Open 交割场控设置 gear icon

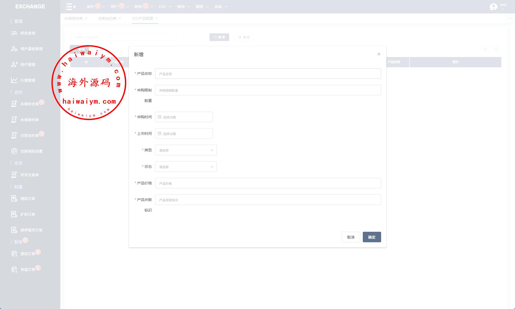coord(14,151)
